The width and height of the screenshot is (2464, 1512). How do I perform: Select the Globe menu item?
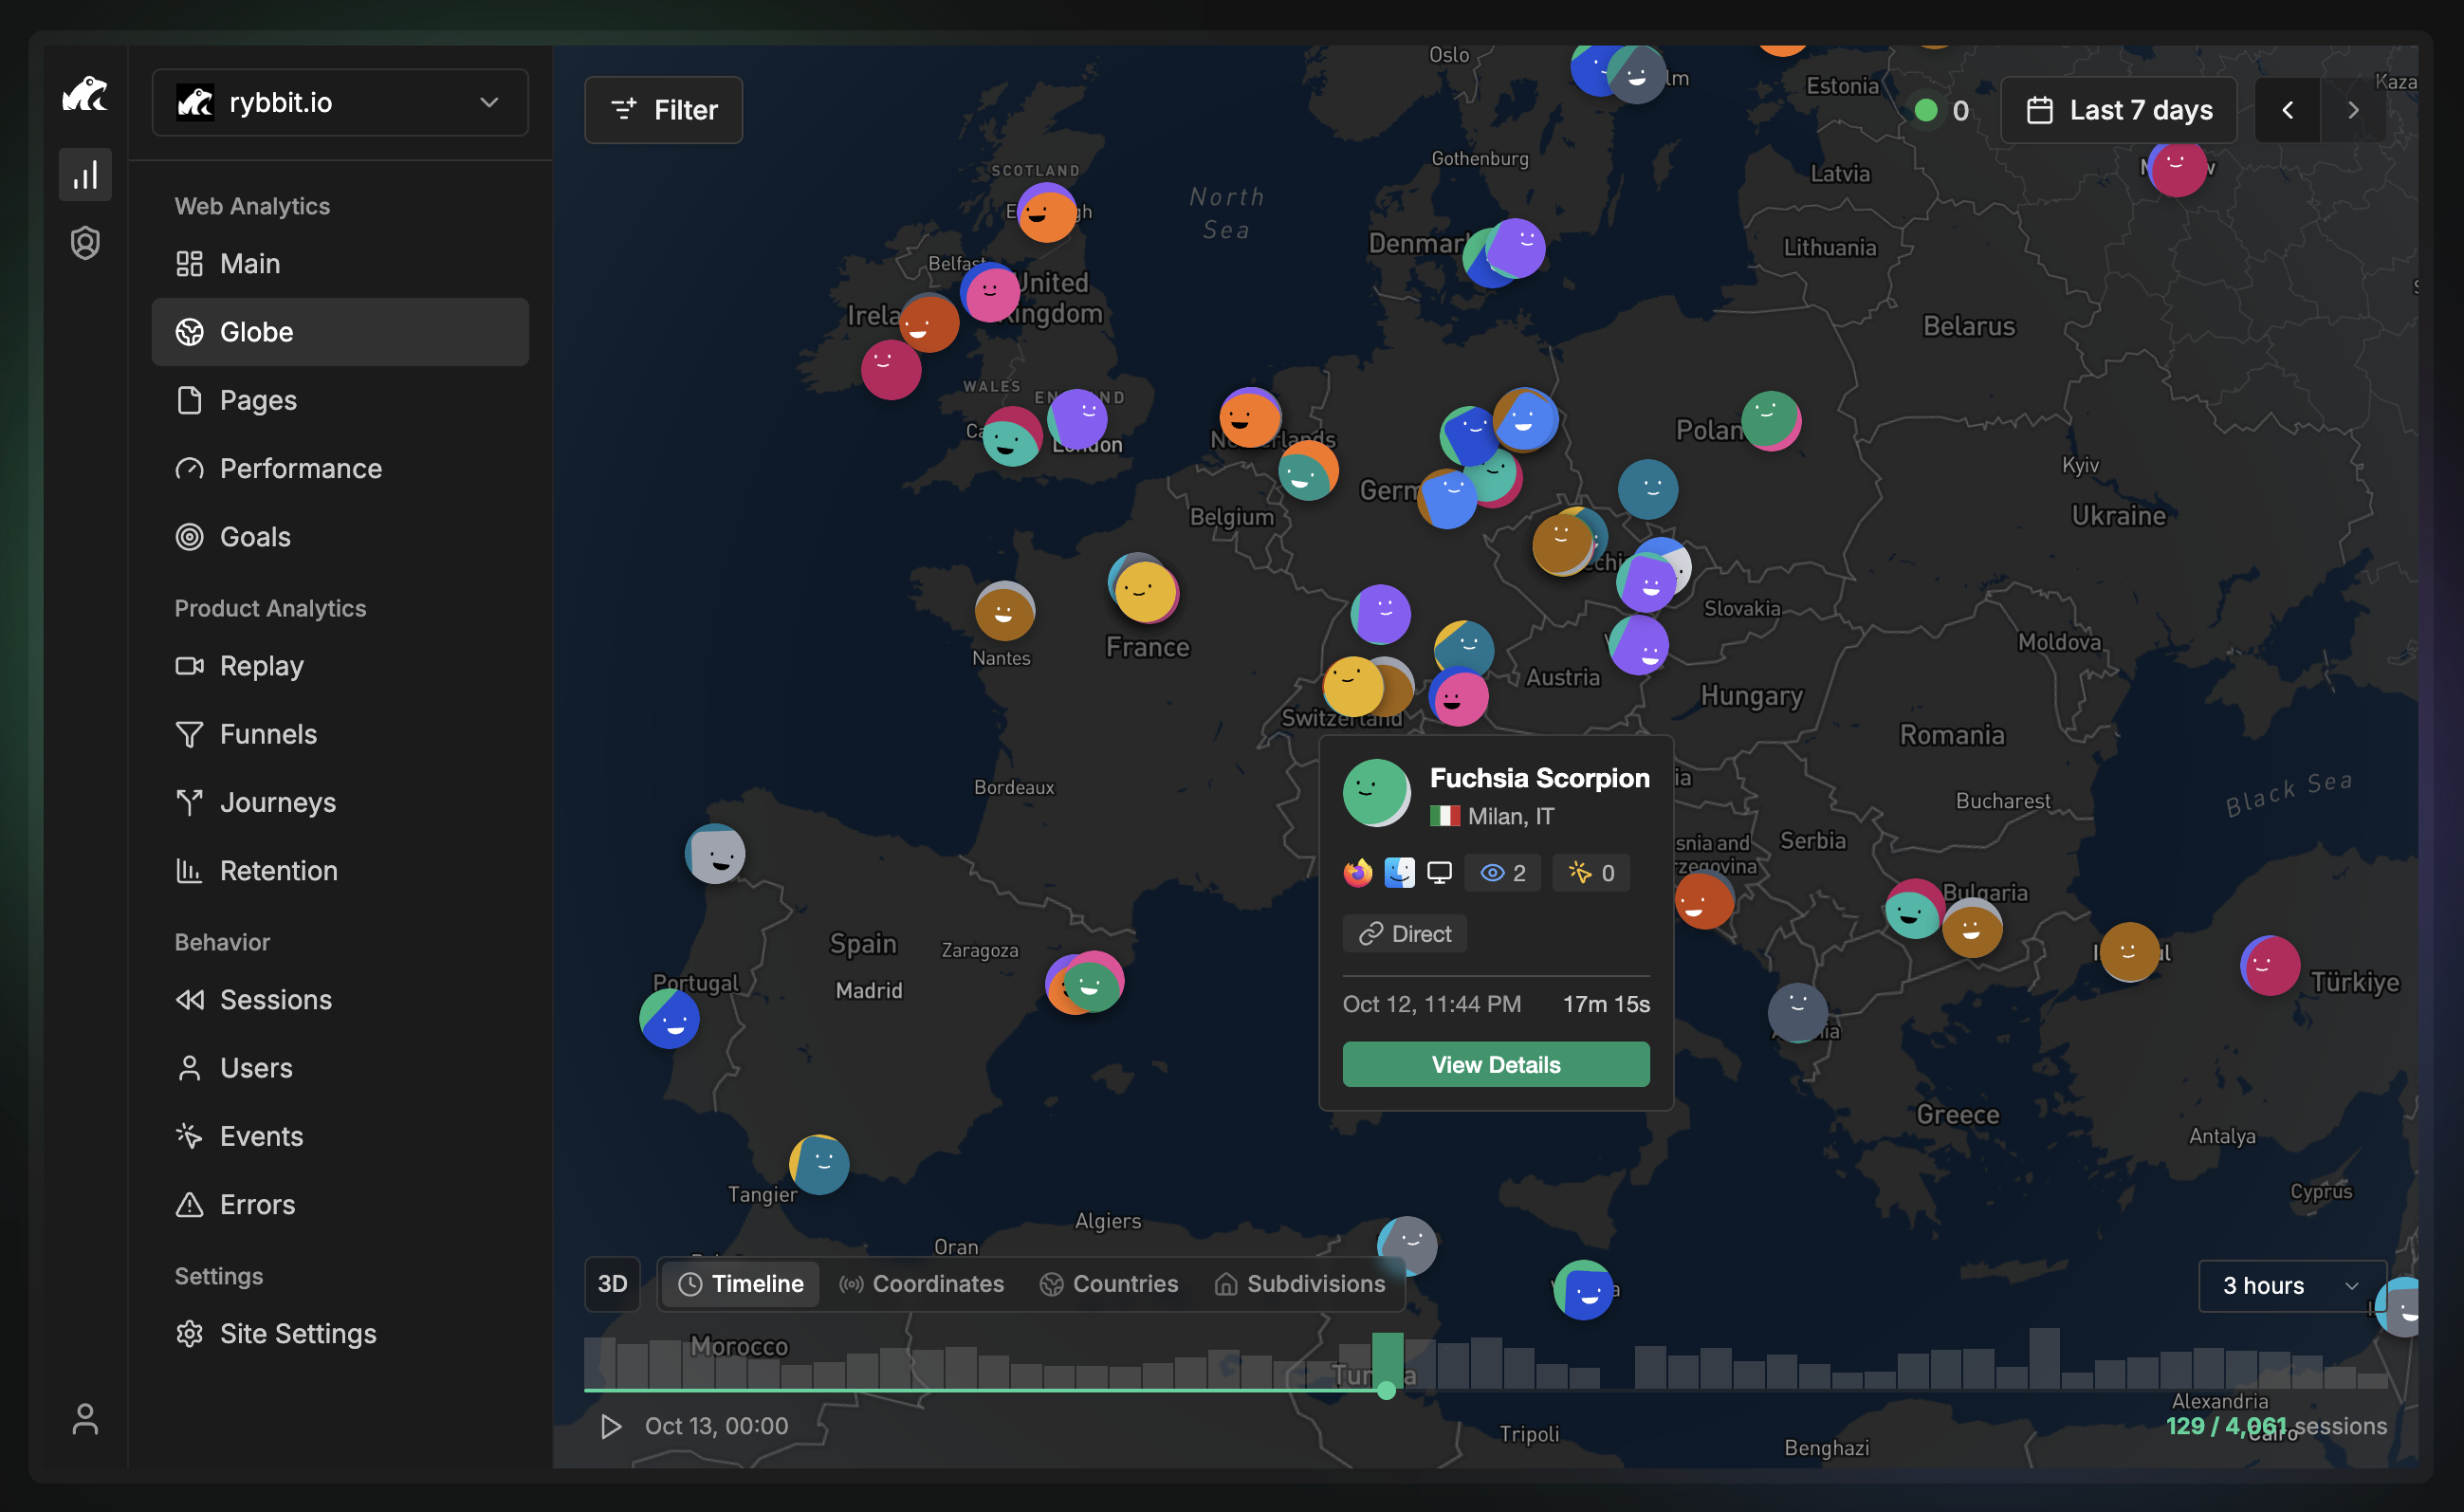click(340, 332)
